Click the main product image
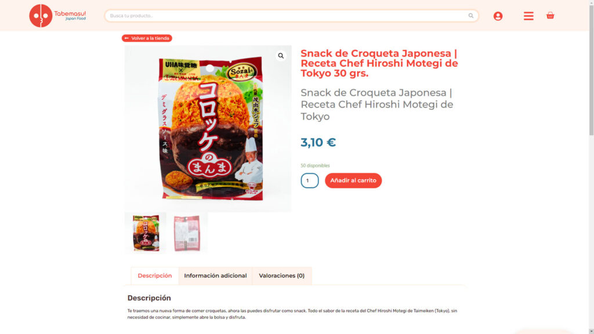 tap(208, 129)
